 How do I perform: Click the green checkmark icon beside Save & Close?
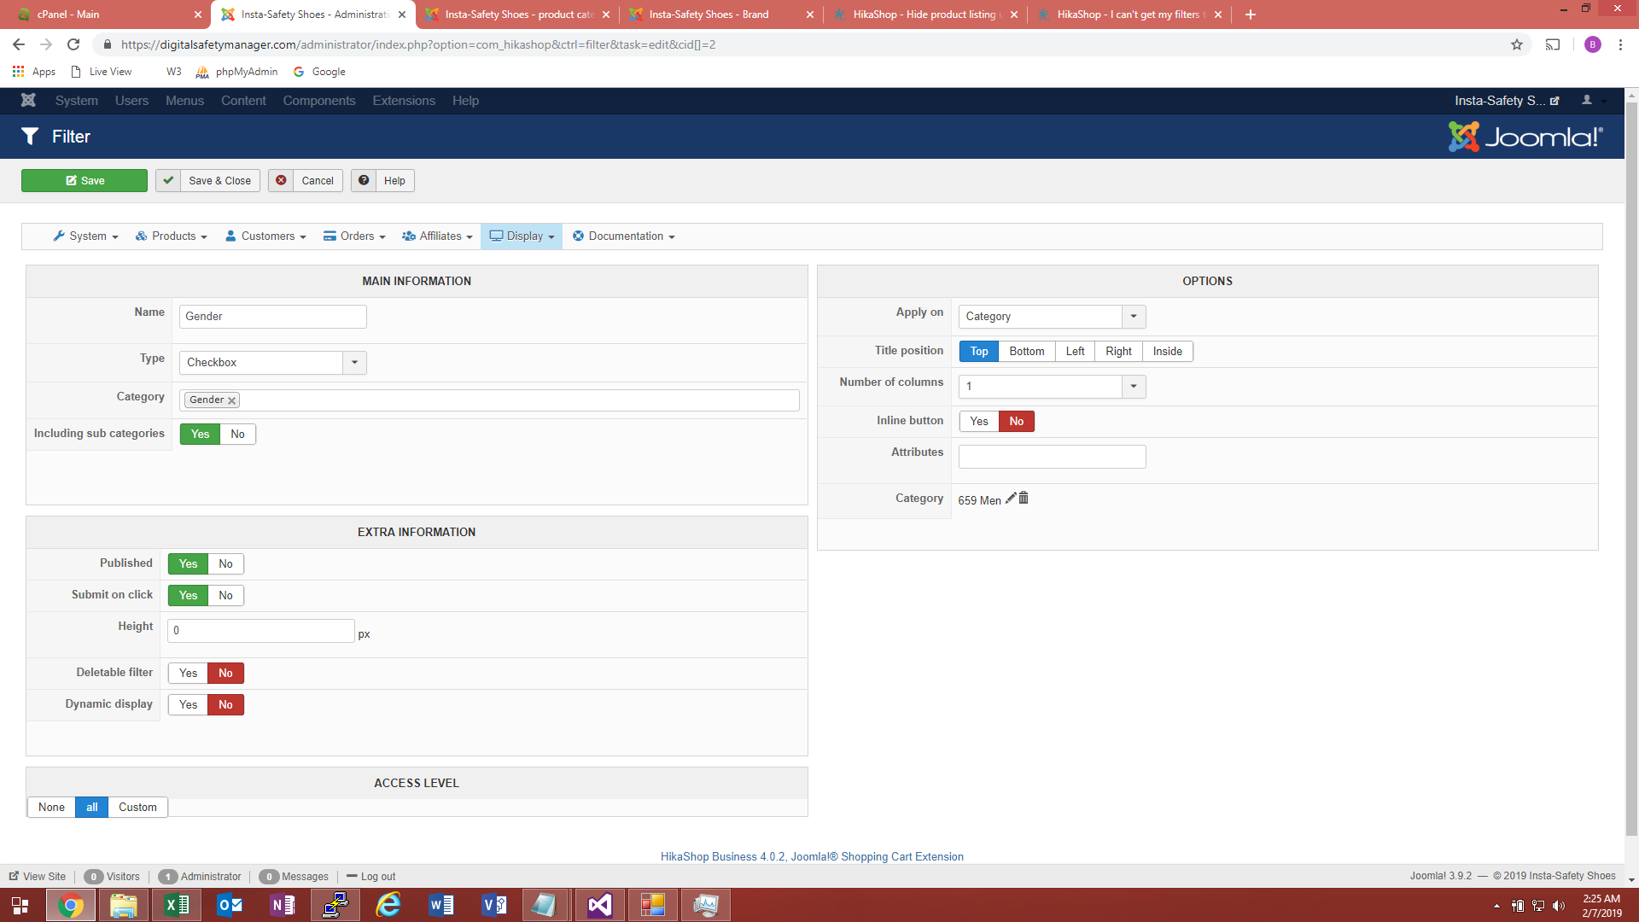pyautogui.click(x=168, y=181)
